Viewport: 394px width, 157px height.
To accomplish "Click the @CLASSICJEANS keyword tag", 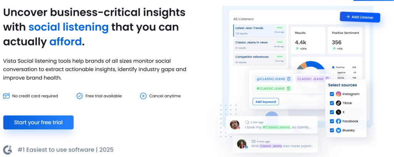I will click(274, 79).
